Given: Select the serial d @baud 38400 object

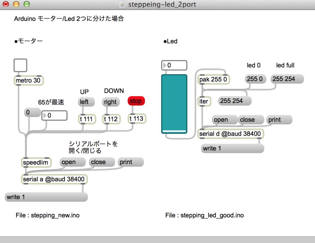Looking at the screenshot, I should [230, 134].
